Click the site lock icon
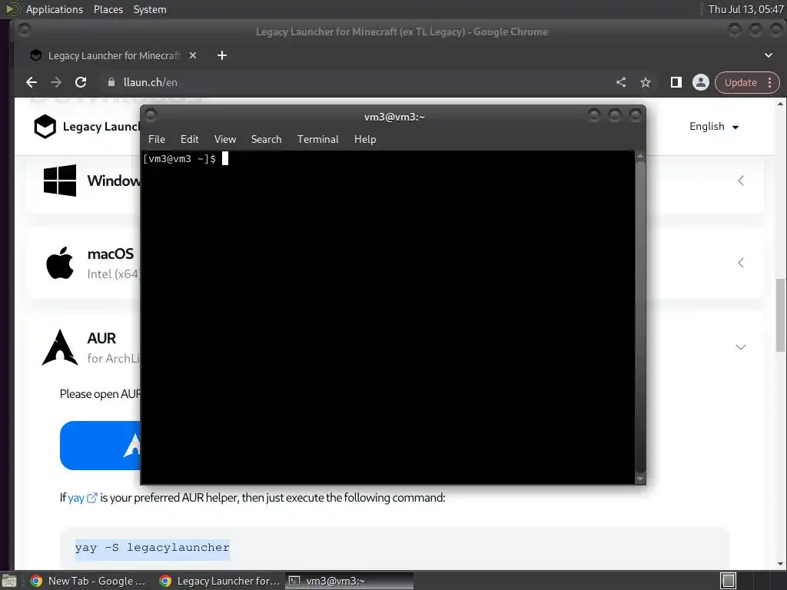This screenshot has height=590, width=787. click(x=111, y=82)
